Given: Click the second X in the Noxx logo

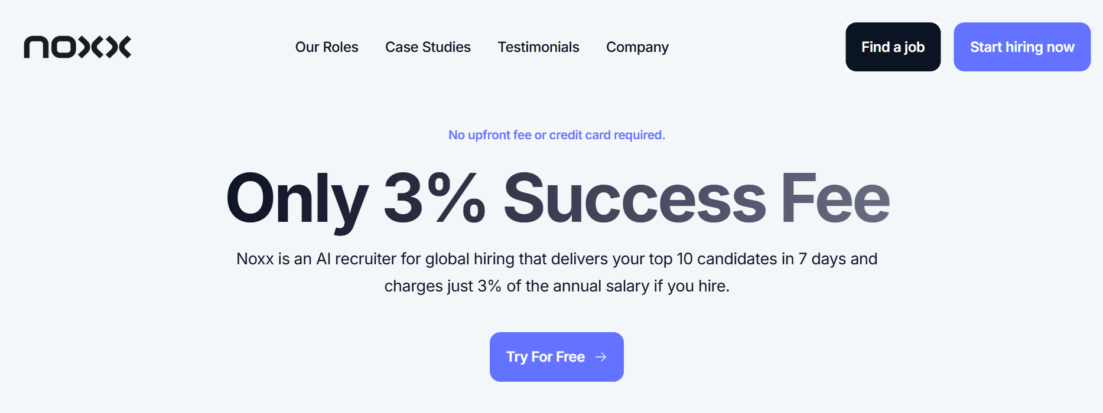Looking at the screenshot, I should 118,47.
